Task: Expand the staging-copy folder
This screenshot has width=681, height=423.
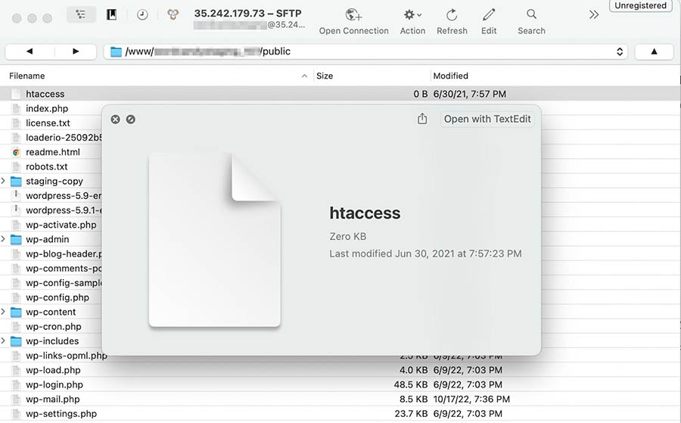Action: point(4,182)
